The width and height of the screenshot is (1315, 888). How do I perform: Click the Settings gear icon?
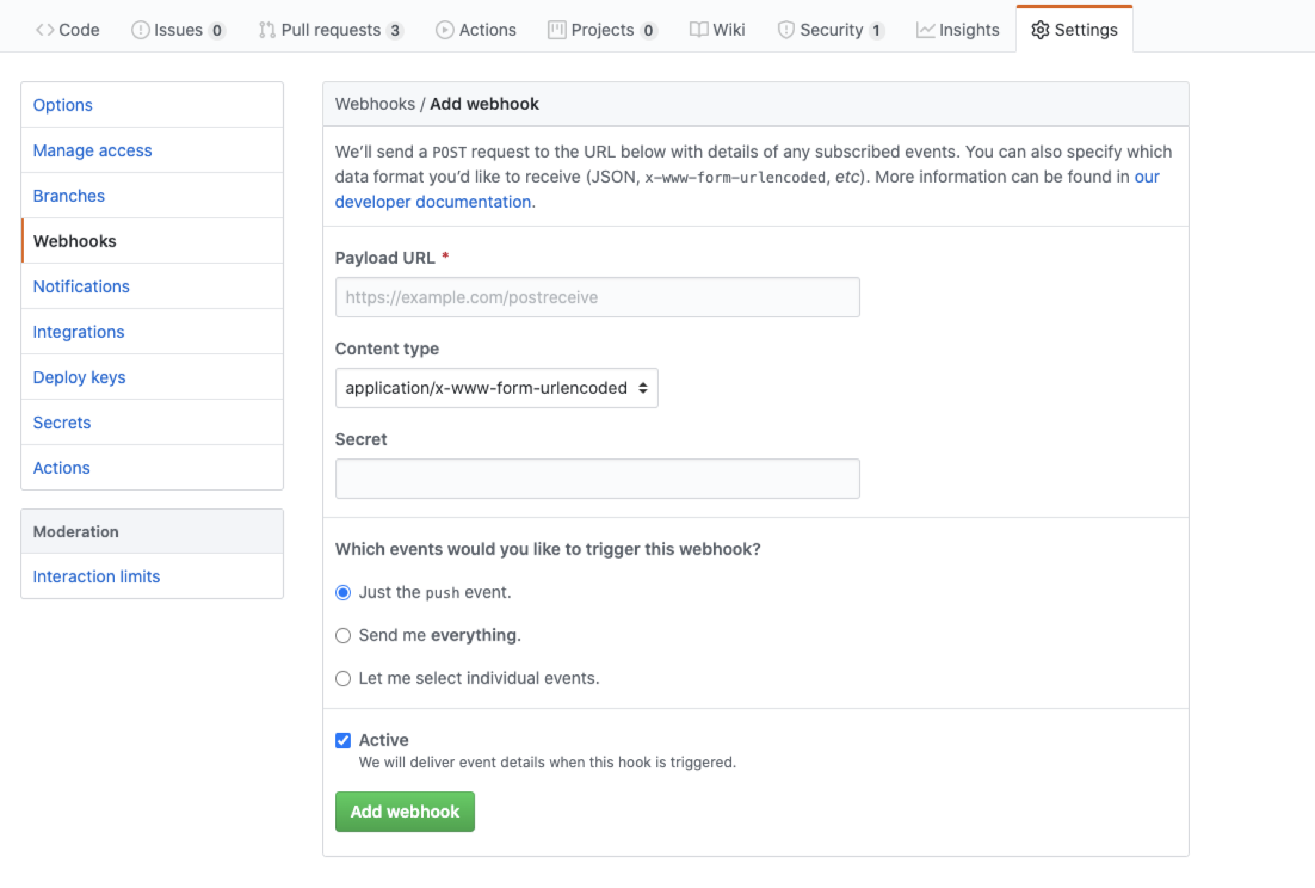click(1040, 30)
